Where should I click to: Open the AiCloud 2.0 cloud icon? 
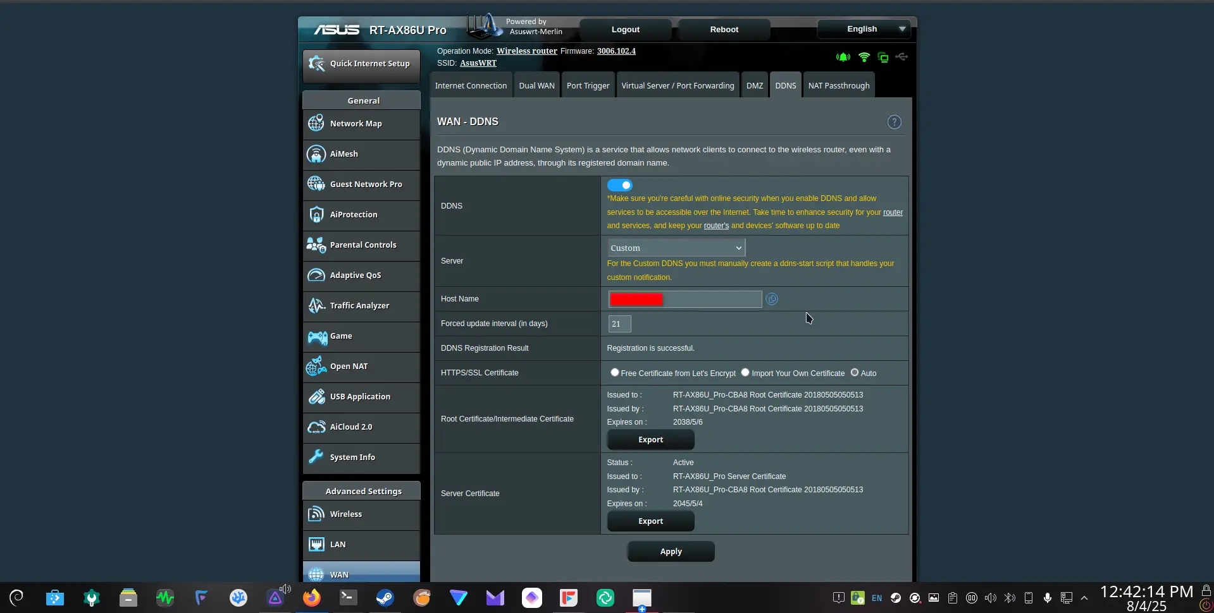coord(316,427)
